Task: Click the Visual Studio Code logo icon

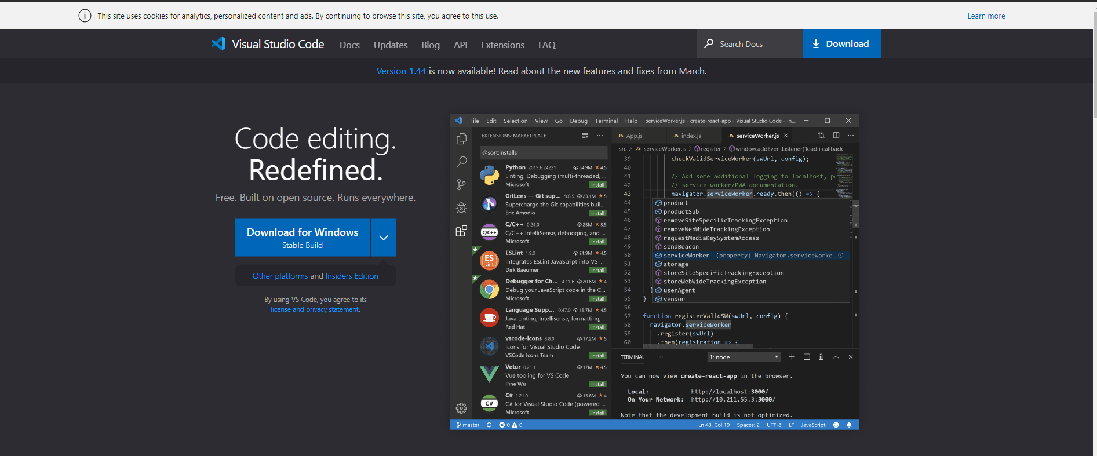Action: click(x=218, y=43)
